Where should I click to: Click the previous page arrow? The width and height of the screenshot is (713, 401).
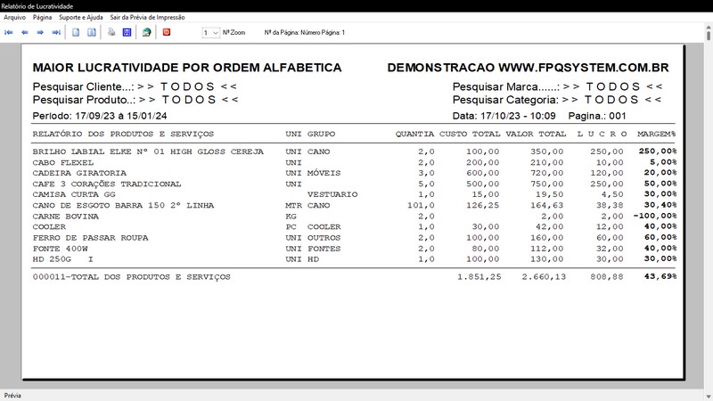pos(25,32)
